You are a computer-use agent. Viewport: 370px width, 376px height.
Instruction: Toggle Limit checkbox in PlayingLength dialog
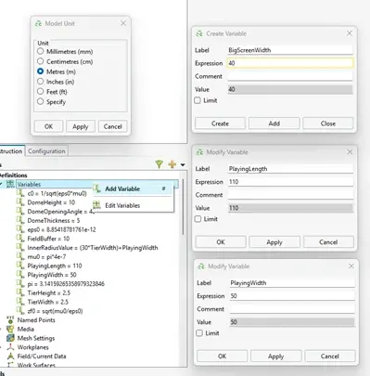pyautogui.click(x=198, y=219)
